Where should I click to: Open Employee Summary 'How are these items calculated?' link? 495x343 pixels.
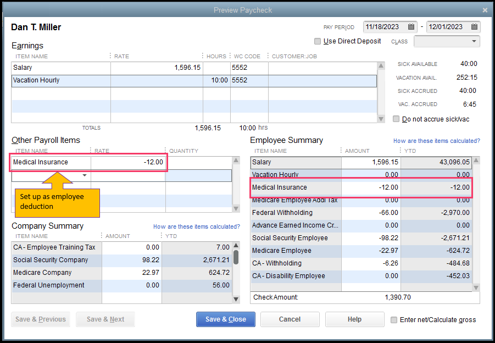[x=437, y=141]
